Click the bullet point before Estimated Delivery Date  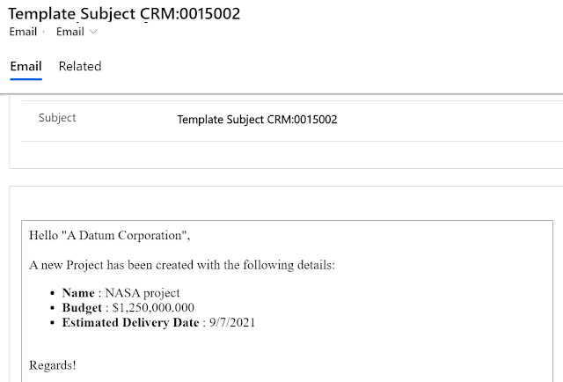pyautogui.click(x=52, y=323)
